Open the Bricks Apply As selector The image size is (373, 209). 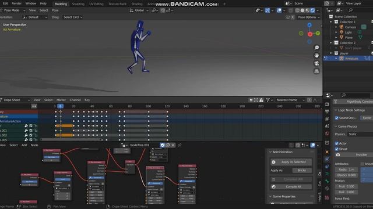[x=302, y=170]
